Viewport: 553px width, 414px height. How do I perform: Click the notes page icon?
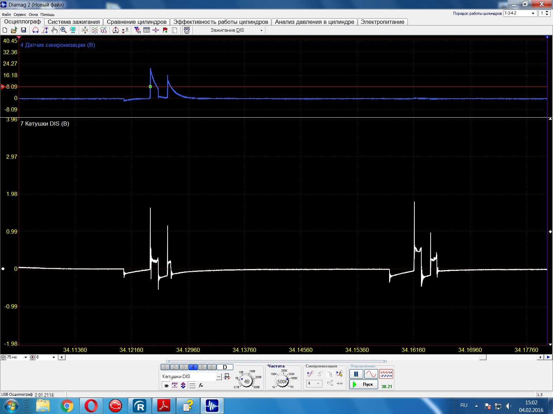pos(175,30)
